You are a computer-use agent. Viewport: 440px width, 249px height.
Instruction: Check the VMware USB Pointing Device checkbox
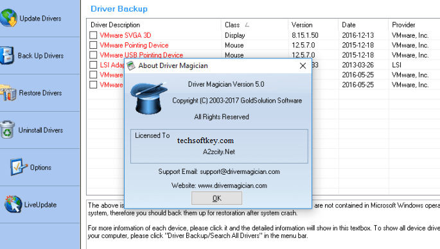[93, 55]
